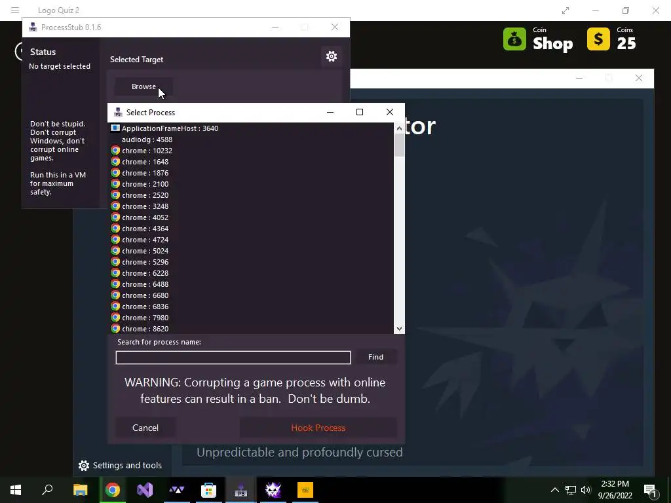Maximize the Select Process dialog
The image size is (671, 503).
point(360,112)
